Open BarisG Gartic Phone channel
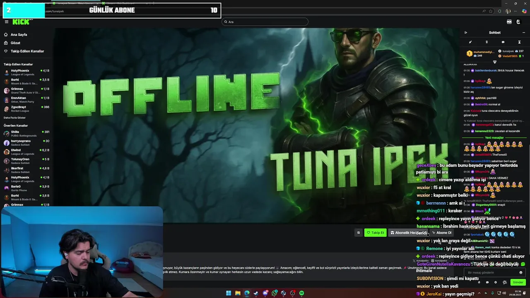 [x=26, y=188]
